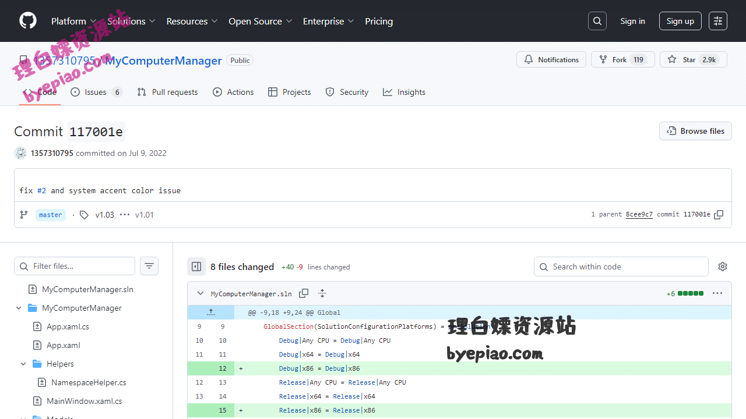
Task: Open MyComputerManager.sln diff file header link
Action: [x=251, y=294]
